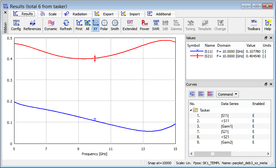Screen dimensions: 276x168
Task: Click the grayed 3dB tool
Action: (x=165, y=25)
